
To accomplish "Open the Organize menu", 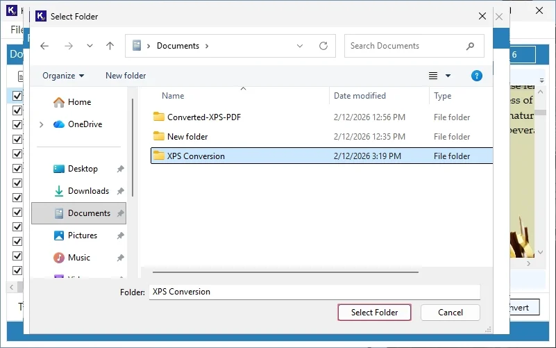I will tap(63, 76).
